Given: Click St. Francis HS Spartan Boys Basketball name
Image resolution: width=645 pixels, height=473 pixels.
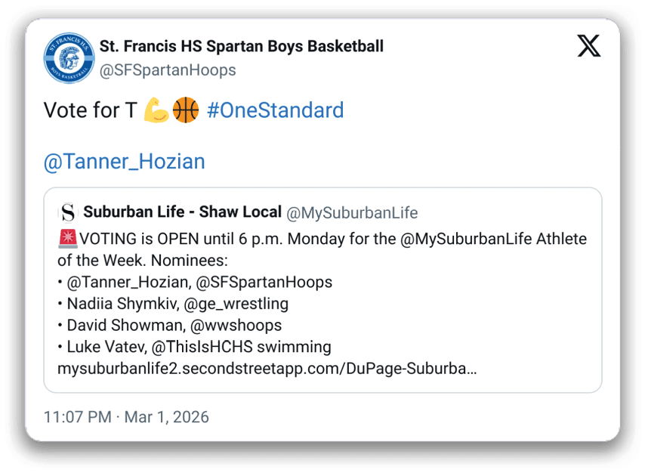Looking at the screenshot, I should [242, 46].
